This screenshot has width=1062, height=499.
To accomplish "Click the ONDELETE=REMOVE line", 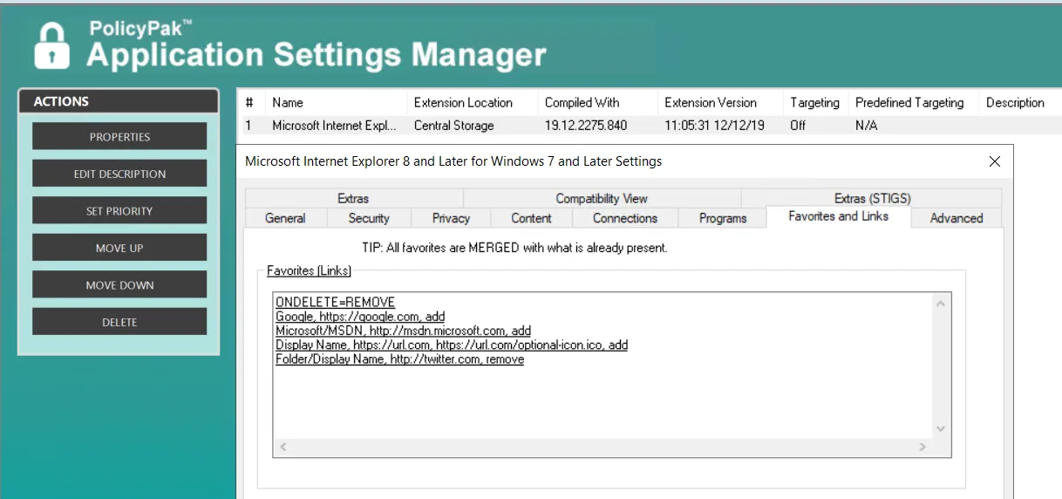I will pos(335,303).
